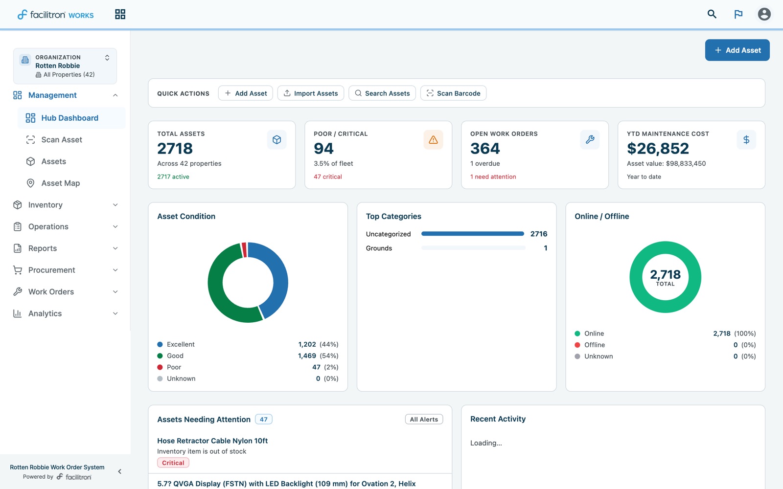Open the Assets sidebar item
This screenshot has width=783, height=489.
click(x=71, y=161)
